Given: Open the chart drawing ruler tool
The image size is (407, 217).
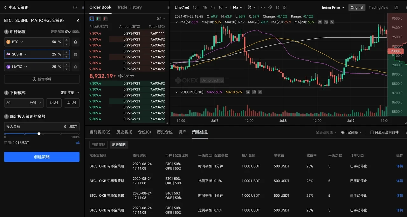Looking at the screenshot, I should pos(270,7).
